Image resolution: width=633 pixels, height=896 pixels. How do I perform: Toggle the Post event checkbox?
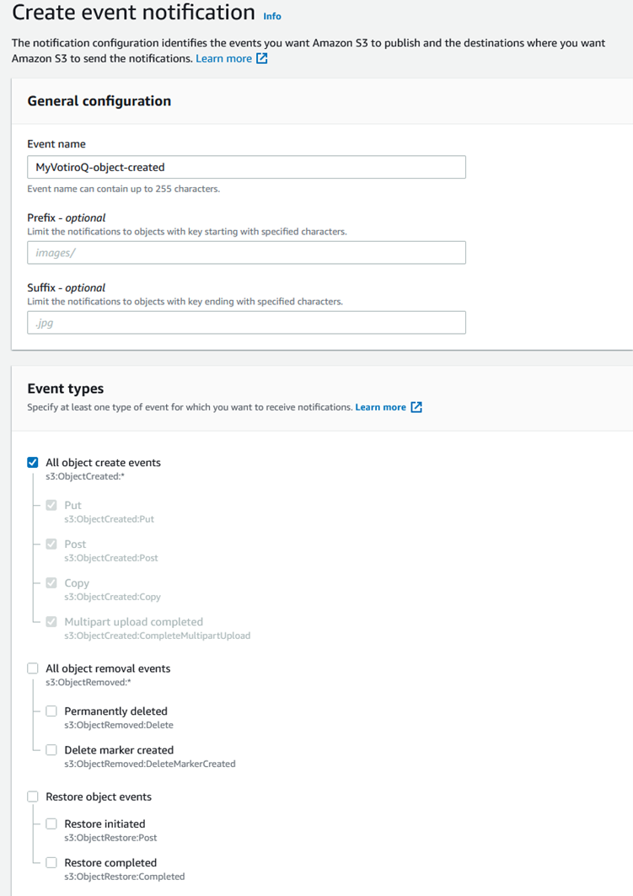coord(51,544)
